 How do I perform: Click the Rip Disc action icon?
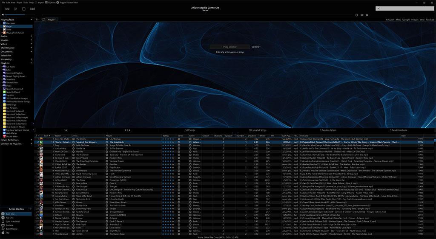(x=3, y=218)
